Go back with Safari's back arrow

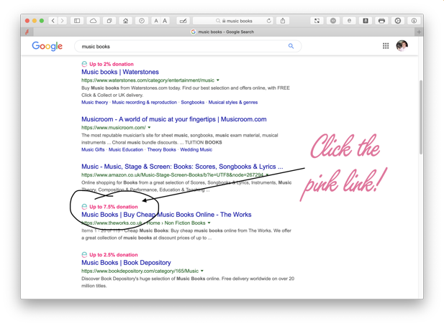pos(53,21)
